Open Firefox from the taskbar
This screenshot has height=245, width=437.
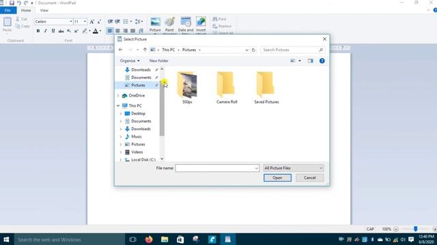pos(149,240)
